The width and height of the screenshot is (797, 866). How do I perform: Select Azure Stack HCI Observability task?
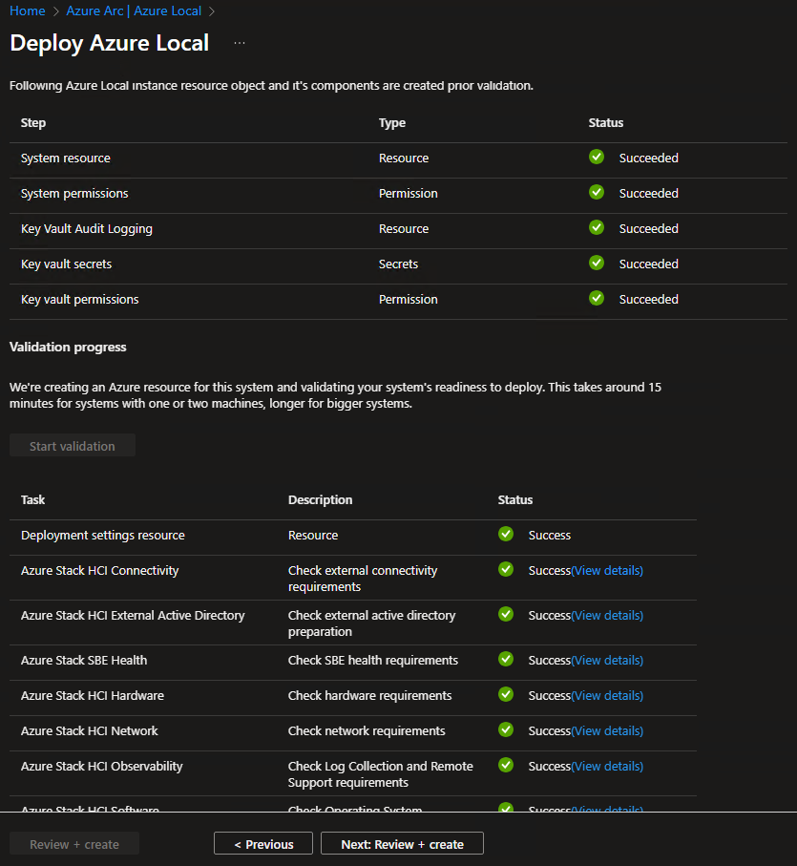353,773
